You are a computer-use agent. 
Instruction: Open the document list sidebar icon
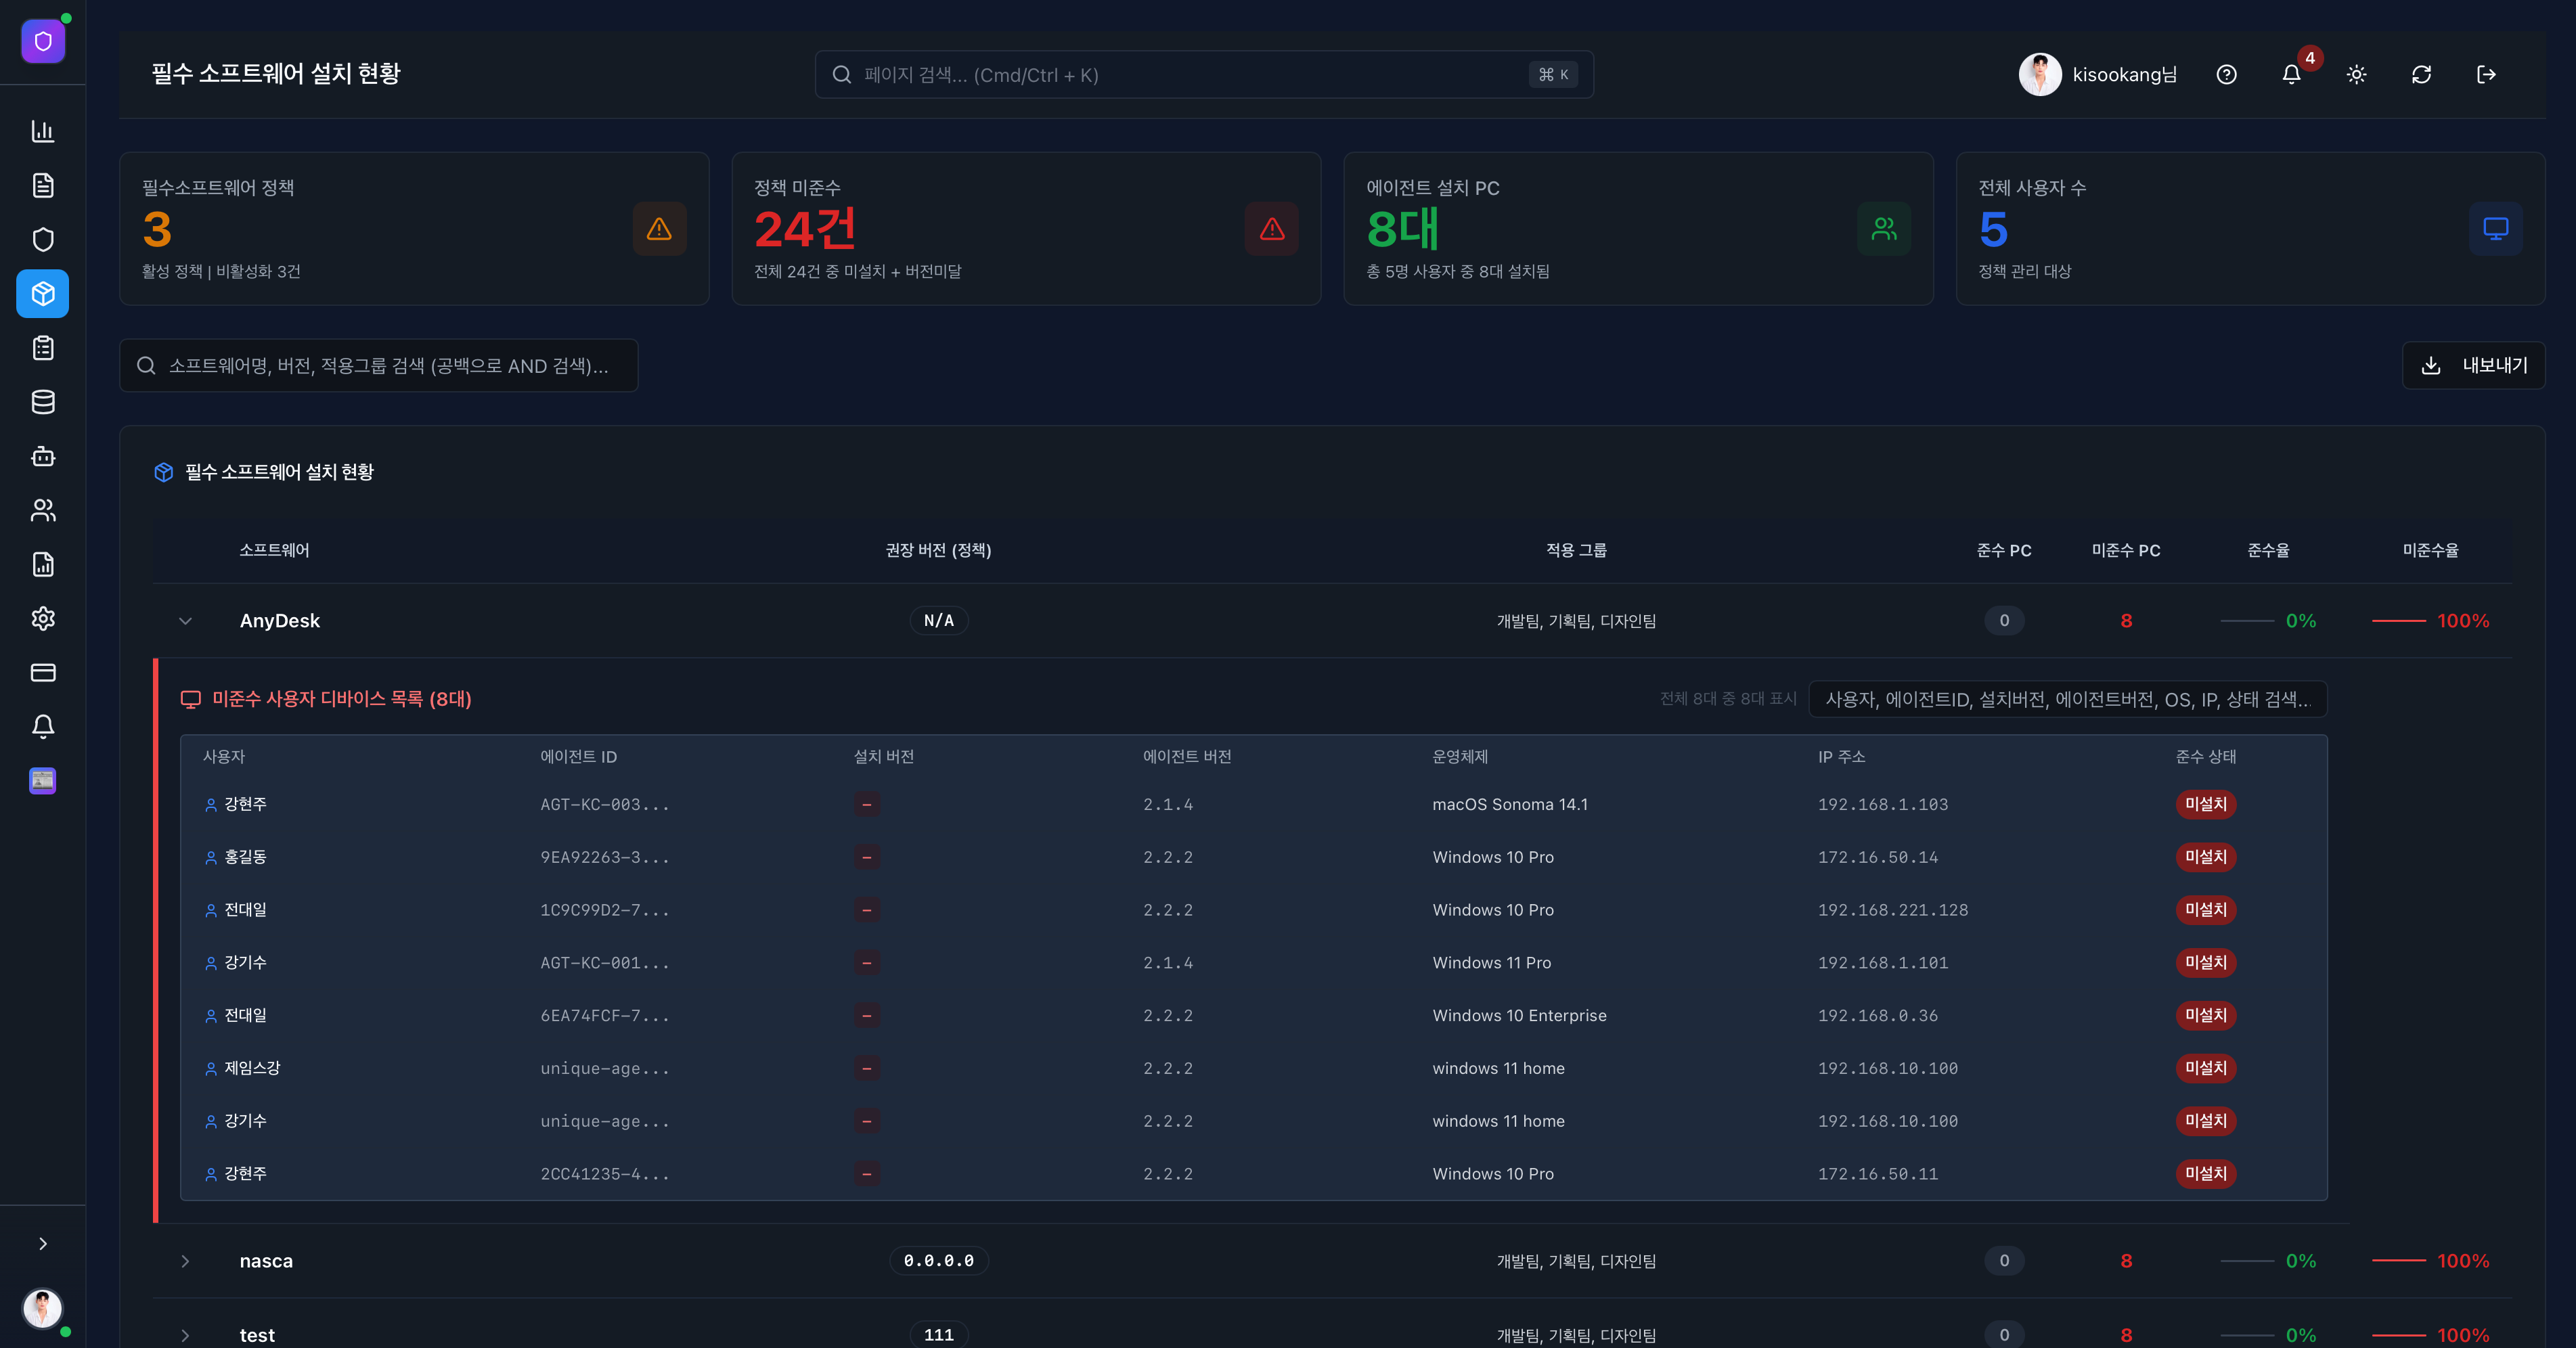(43, 185)
